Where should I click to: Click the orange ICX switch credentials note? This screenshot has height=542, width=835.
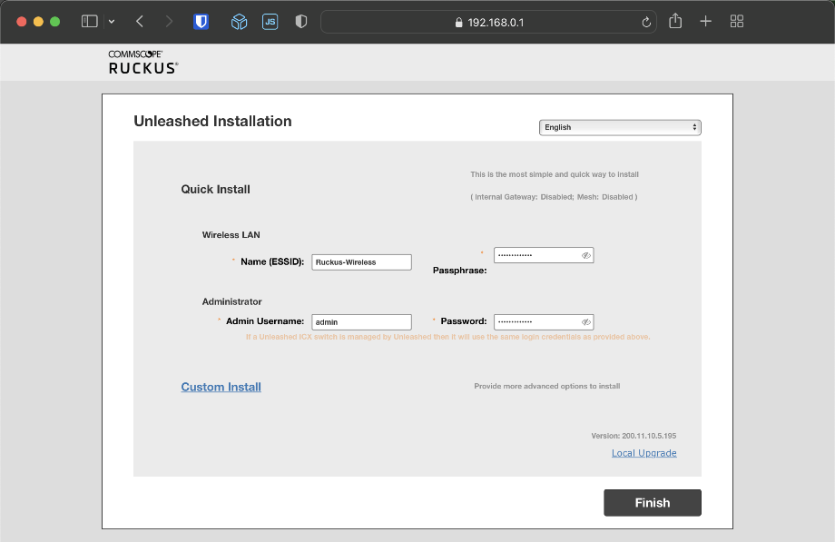tap(447, 337)
